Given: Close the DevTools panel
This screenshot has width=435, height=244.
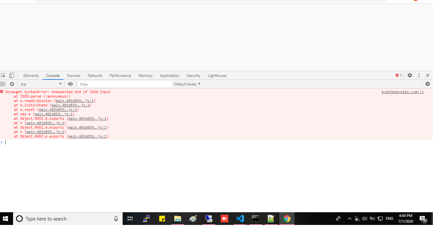Looking at the screenshot, I should (x=428, y=76).
